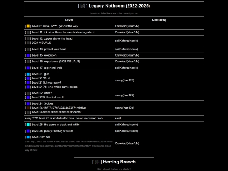Open Level 21: gun

tap(41, 74)
